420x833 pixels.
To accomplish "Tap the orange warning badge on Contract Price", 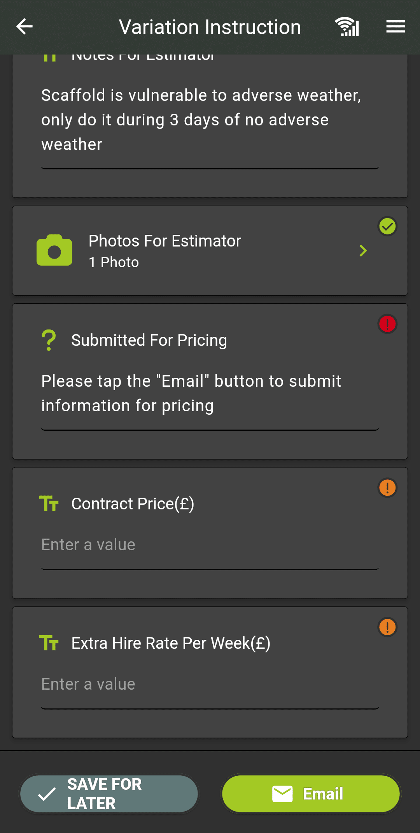I will pyautogui.click(x=387, y=488).
